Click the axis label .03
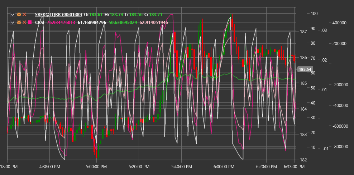 point(324,30)
